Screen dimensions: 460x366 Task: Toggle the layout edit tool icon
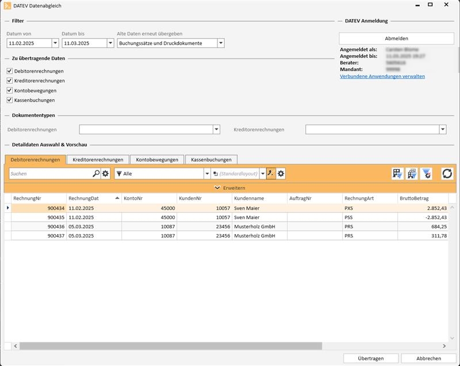271,174
